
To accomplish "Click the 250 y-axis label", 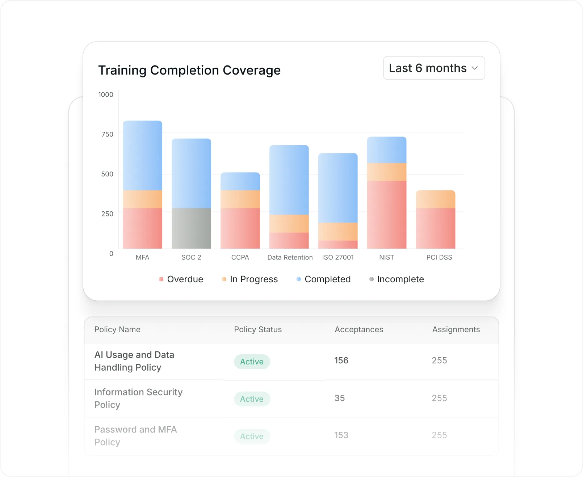I will pos(107,214).
